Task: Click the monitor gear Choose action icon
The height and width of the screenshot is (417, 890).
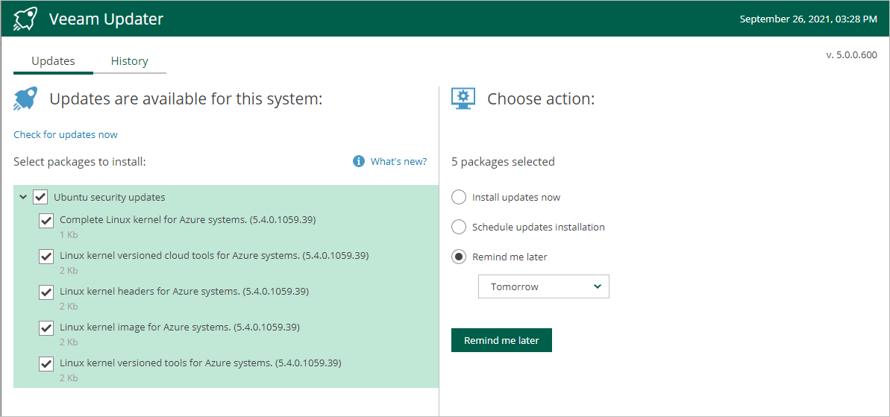Action: tap(463, 98)
